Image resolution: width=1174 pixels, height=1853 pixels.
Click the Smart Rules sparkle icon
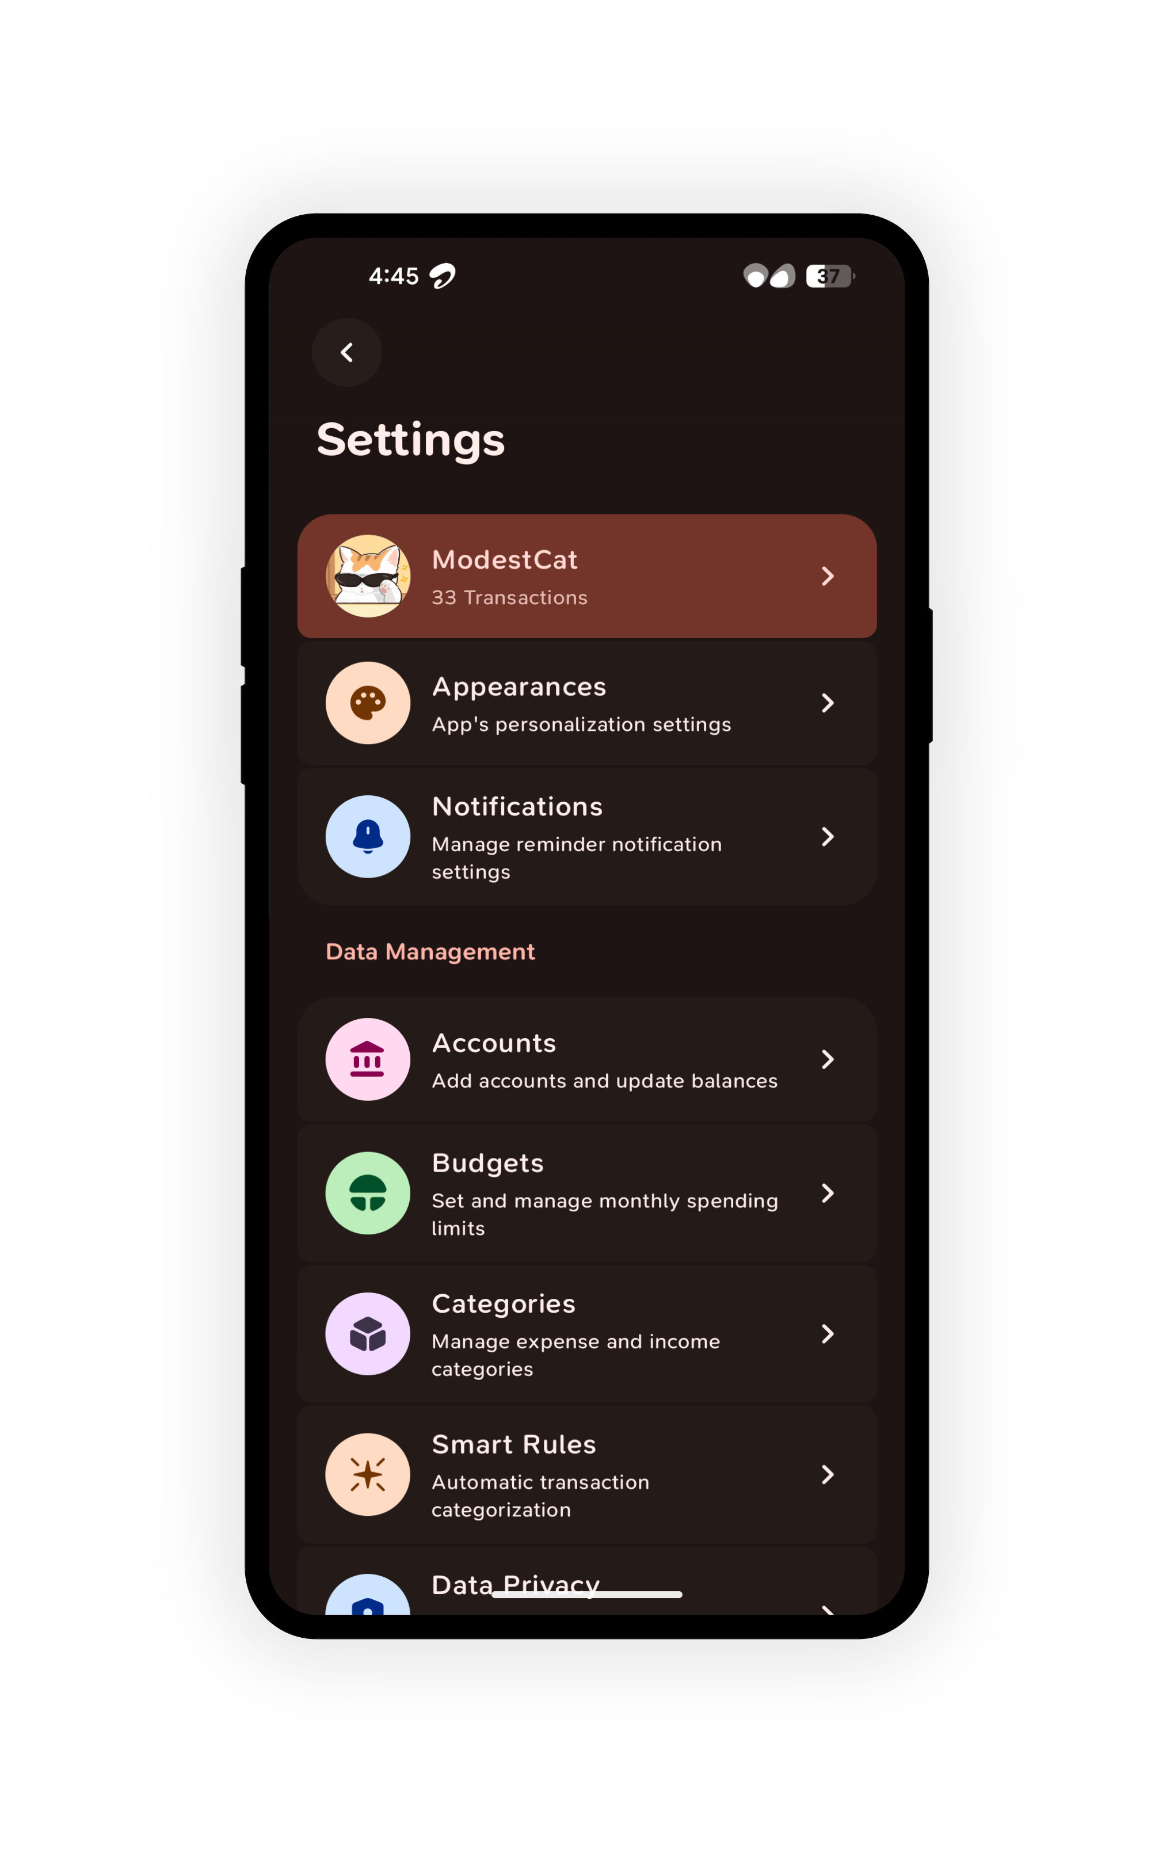pos(368,1474)
